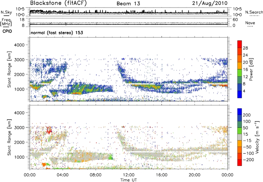This screenshot has height=182, width=263.
Task: Click "Slant Range [km]" label of the power panel
Action: tap(9, 70)
